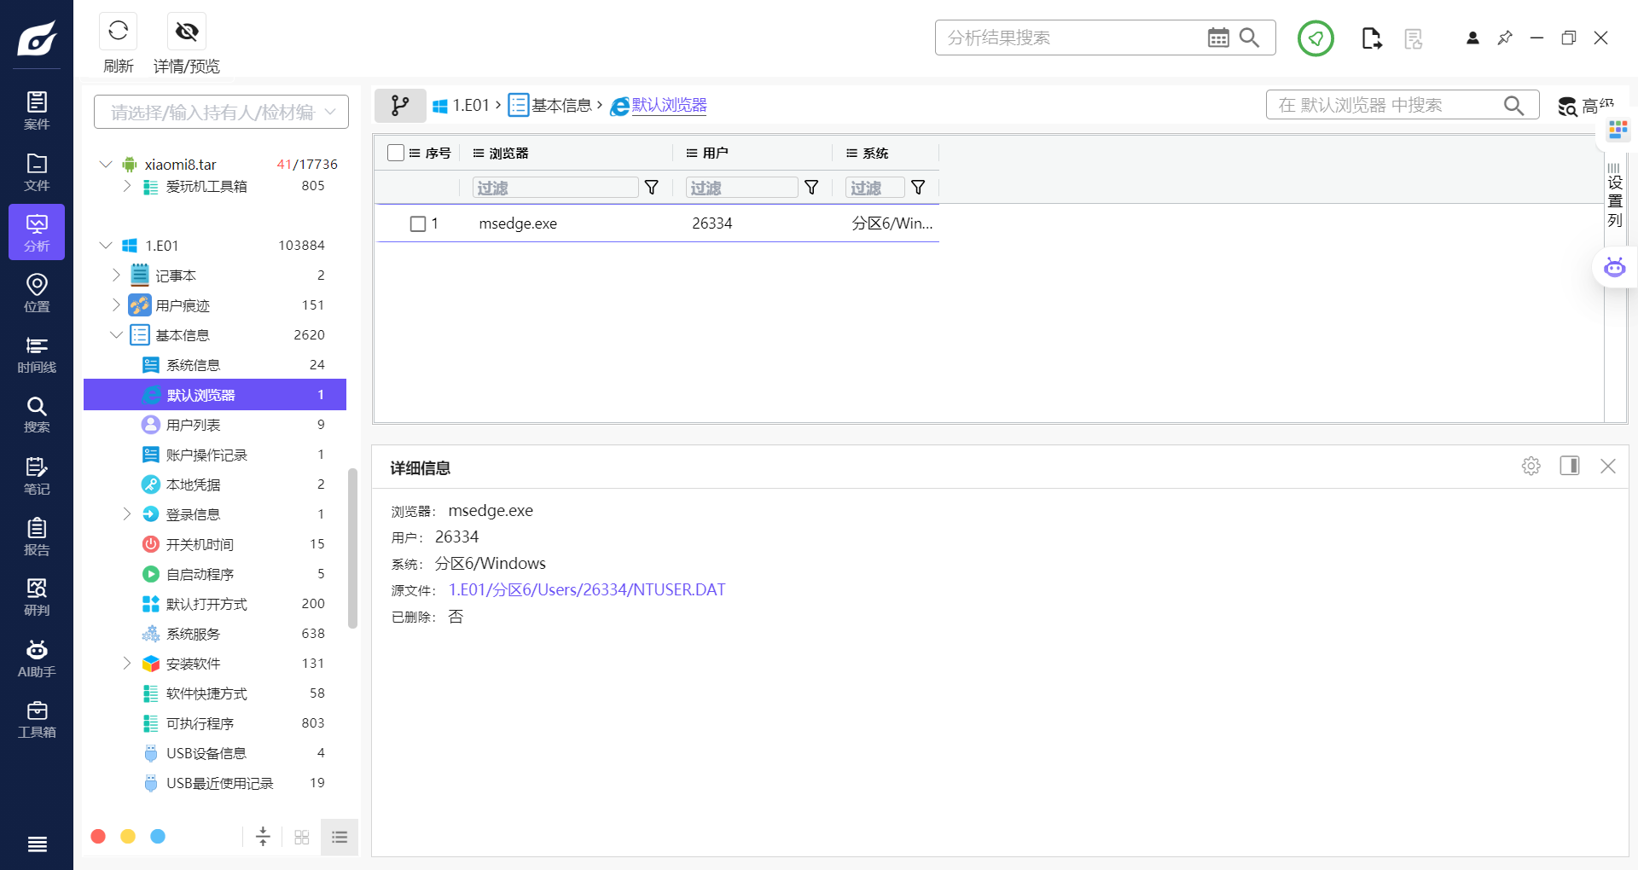Click the hamburger menu at sidebar bottom
This screenshot has width=1638, height=870.
click(37, 844)
